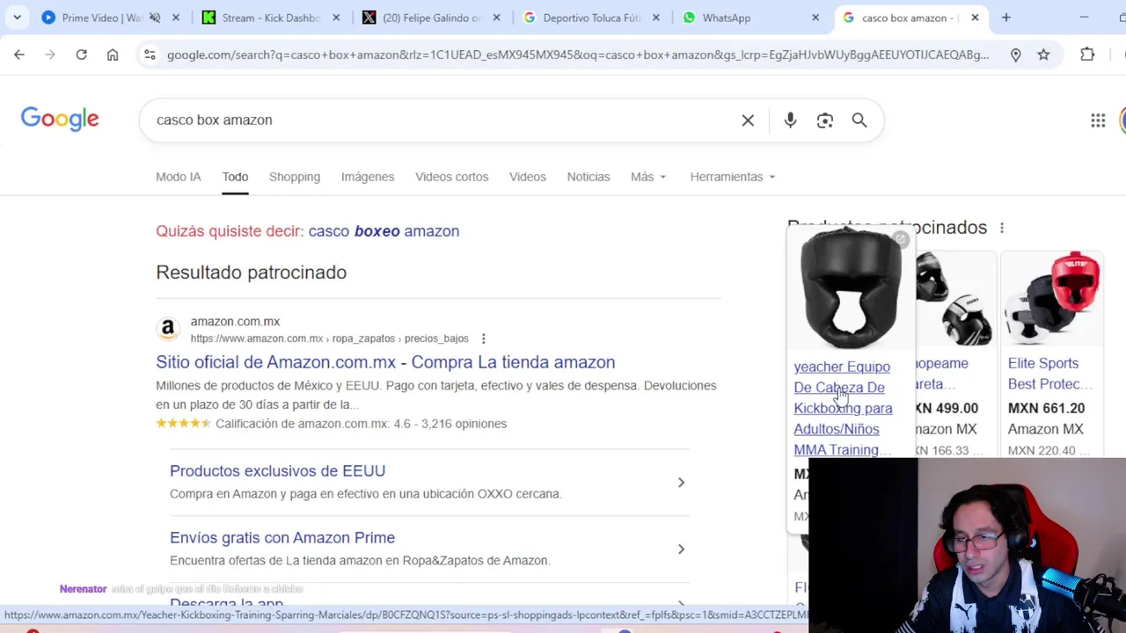Open the tab search dropdown arrow

pyautogui.click(x=17, y=18)
